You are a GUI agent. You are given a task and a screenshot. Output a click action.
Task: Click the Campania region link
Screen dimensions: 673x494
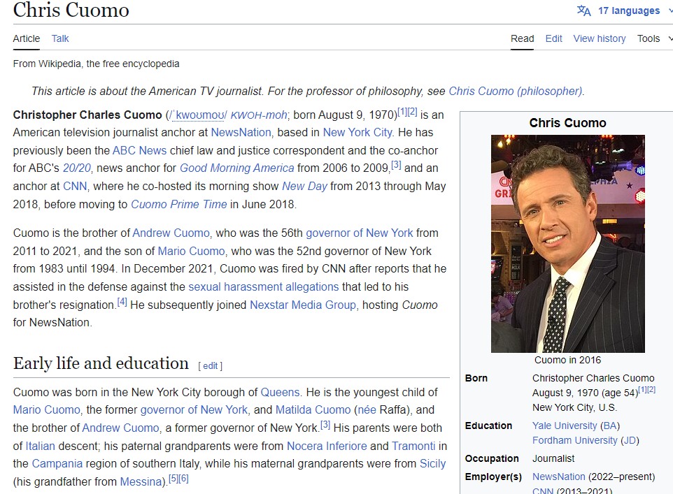coord(57,463)
